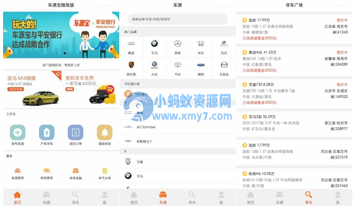Open the 平安银行 partnership banner
Viewport: 355px width, 215px height.
point(61,35)
